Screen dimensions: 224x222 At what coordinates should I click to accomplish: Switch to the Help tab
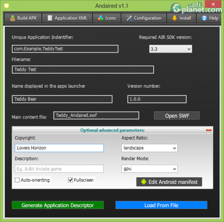(x=209, y=18)
